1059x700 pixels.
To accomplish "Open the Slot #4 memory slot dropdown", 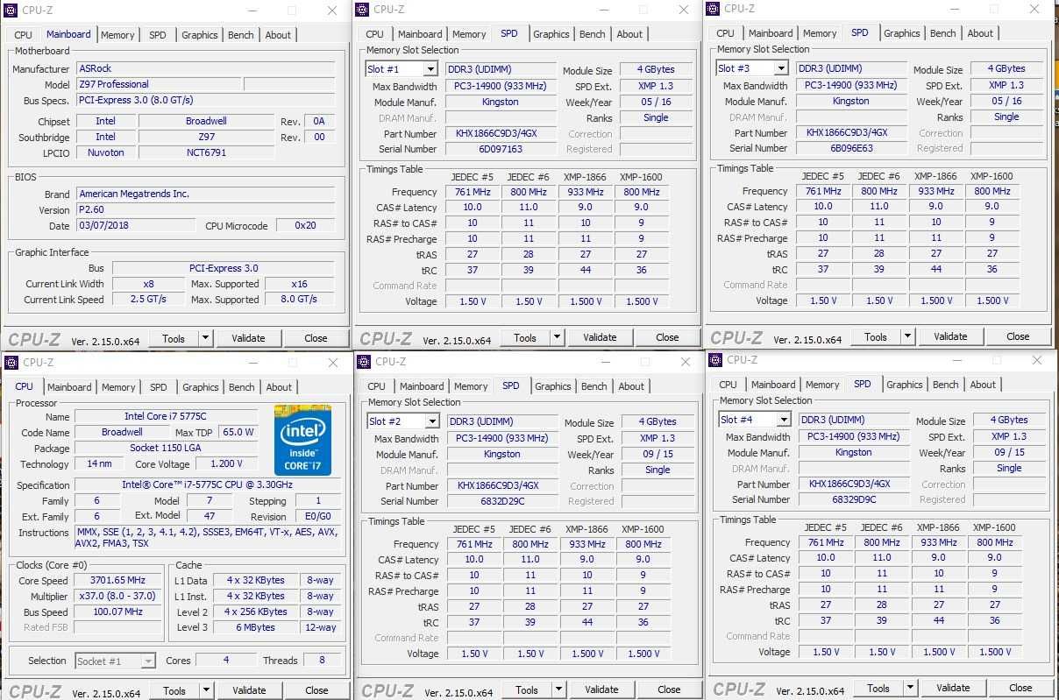I will point(784,420).
